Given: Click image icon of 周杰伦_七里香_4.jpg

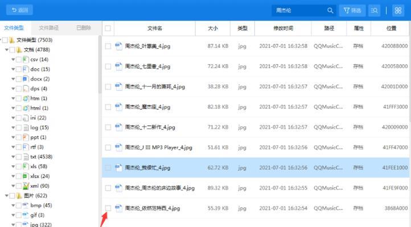Looking at the screenshot, I should pos(119,66).
